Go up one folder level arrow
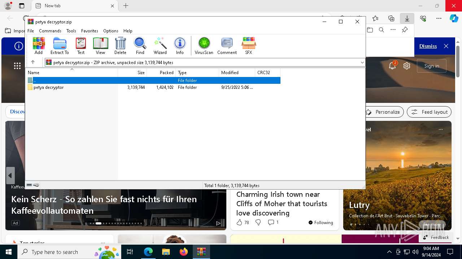Viewport: 462px width, 259px height. (x=33, y=62)
